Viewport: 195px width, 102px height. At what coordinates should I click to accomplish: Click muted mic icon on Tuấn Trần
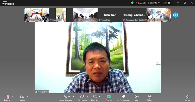coord(99,20)
